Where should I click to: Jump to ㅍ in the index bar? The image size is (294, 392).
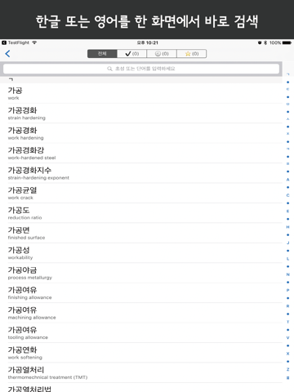[x=287, y=164]
